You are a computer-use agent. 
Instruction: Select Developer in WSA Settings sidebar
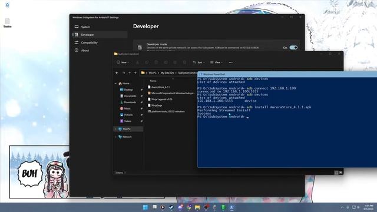[x=100, y=35]
